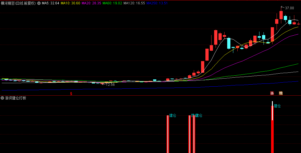Expand the 游资建仓打板 indicator dropdown arrow

pyautogui.click(x=2, y=98)
